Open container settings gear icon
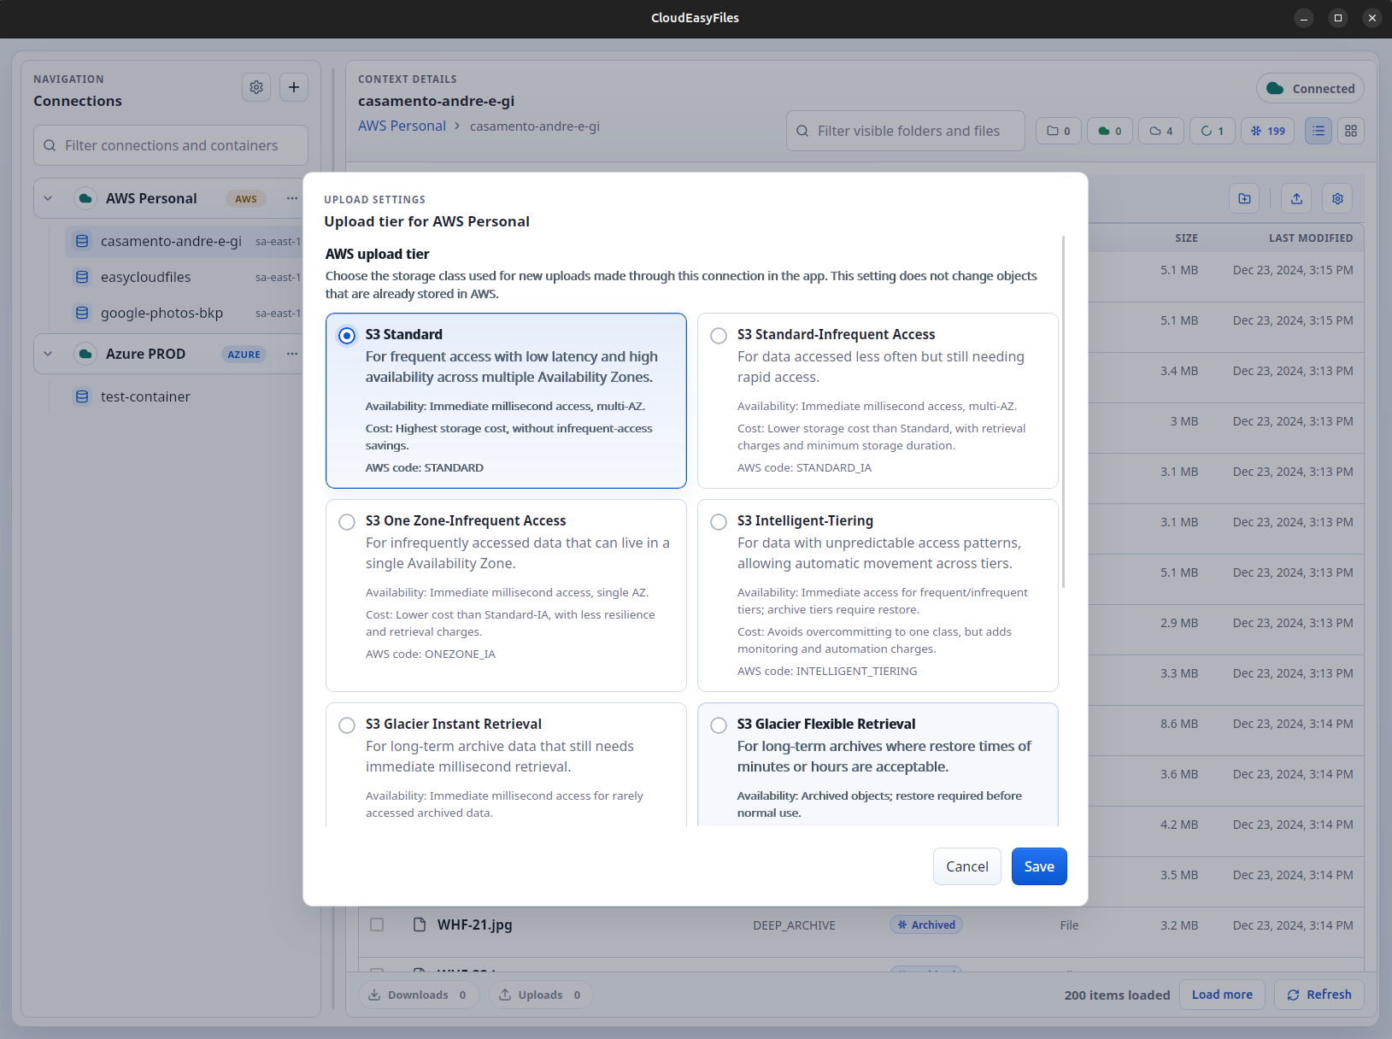Image resolution: width=1392 pixels, height=1039 pixels. (x=1338, y=198)
